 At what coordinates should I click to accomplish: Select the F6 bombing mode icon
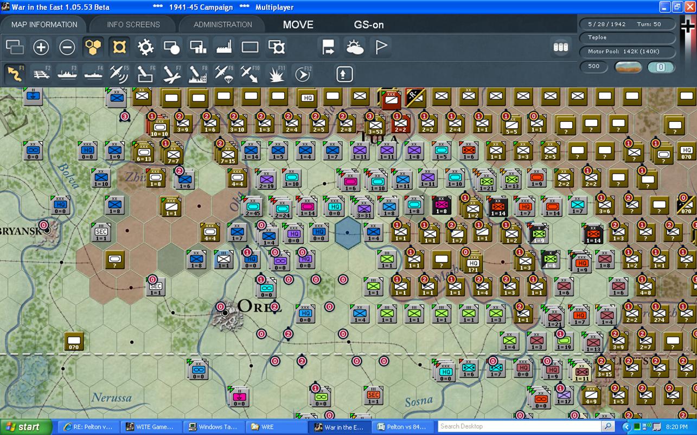(x=145, y=74)
